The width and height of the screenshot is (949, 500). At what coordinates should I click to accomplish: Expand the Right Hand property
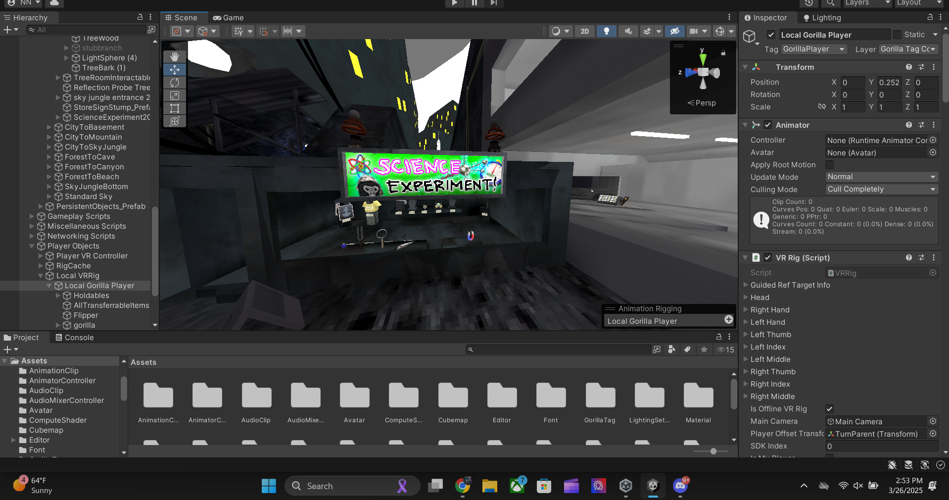[x=746, y=310]
